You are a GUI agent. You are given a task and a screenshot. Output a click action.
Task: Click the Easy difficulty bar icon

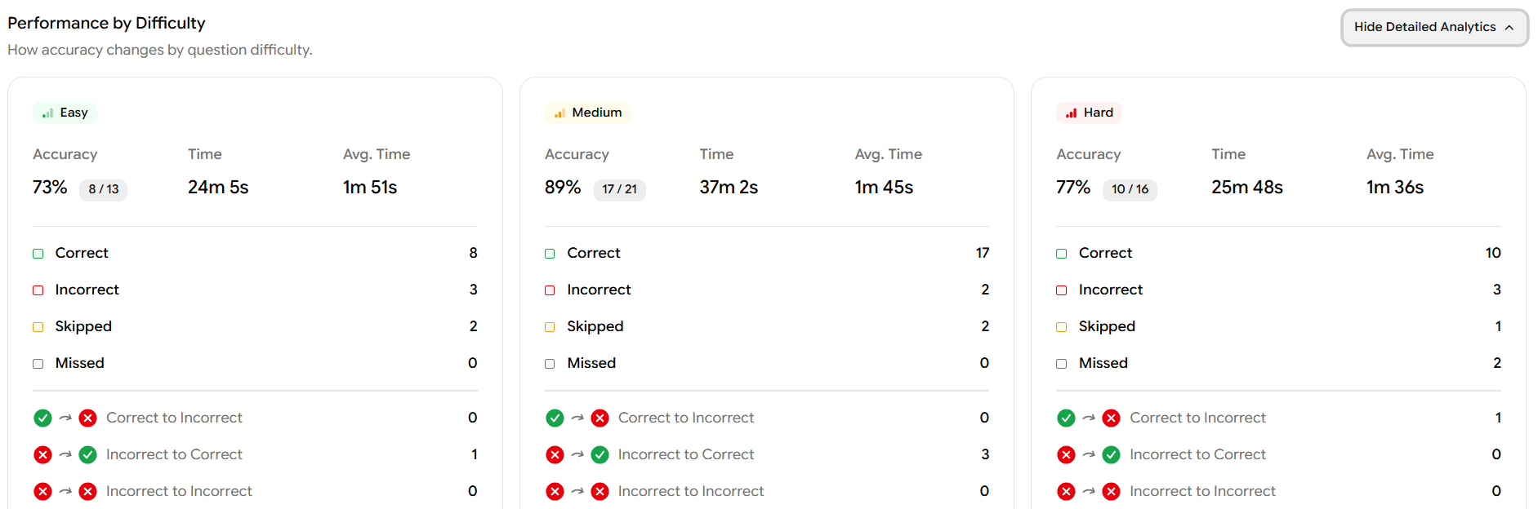point(48,113)
